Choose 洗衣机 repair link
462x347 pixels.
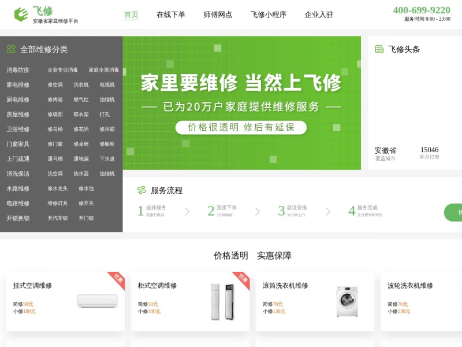tap(81, 84)
